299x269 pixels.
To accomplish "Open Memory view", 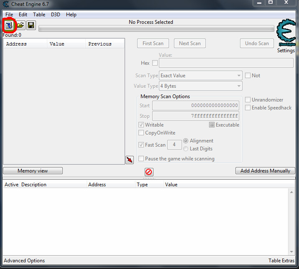I will point(33,171).
